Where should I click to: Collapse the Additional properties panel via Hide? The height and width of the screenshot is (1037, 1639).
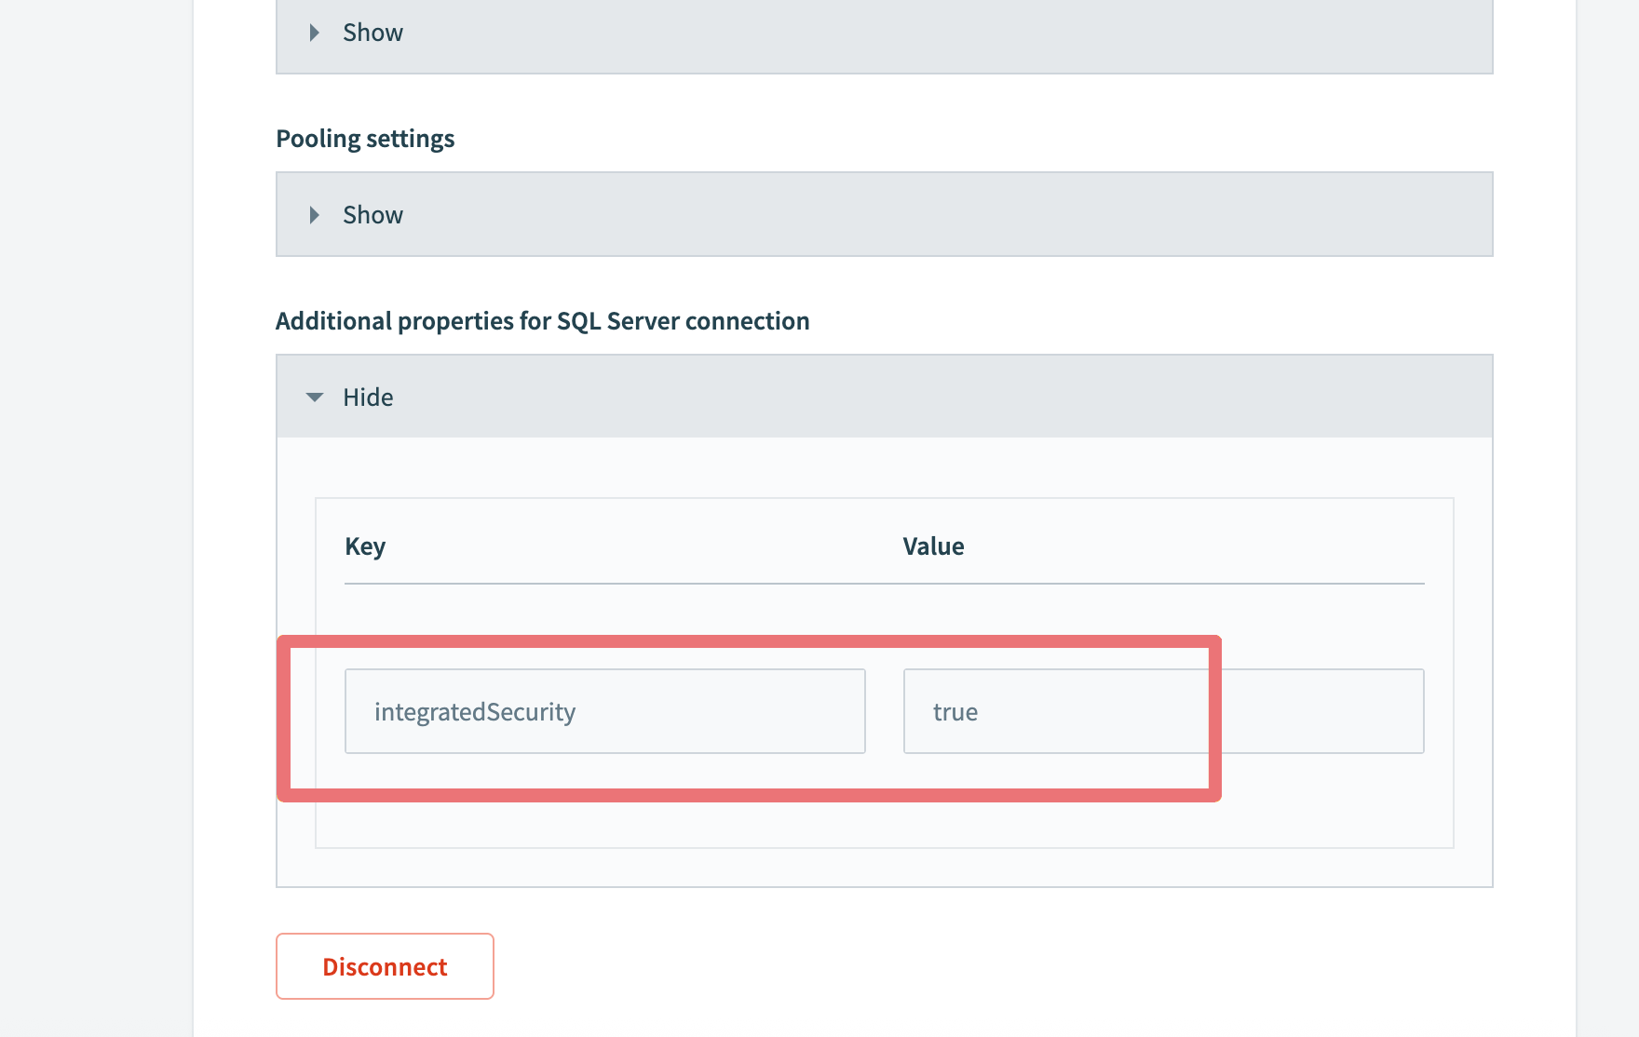(x=369, y=397)
